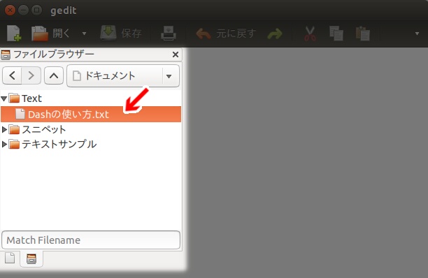Create a new document with toolbar icon
Screen dimensions: 428x278
click(14, 34)
